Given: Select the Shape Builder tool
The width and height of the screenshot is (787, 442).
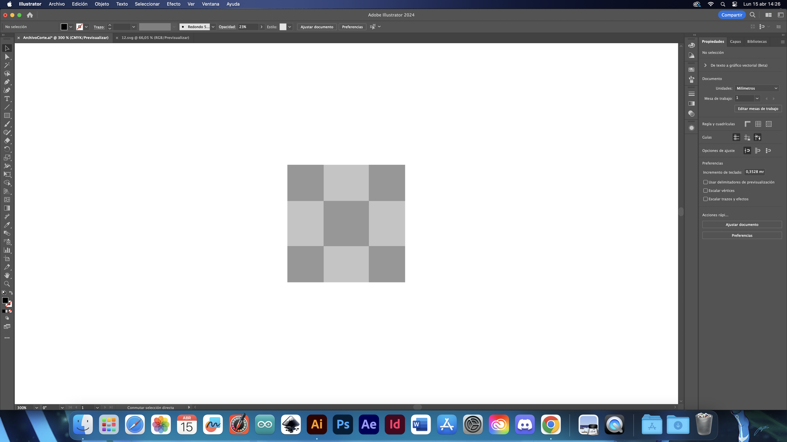Looking at the screenshot, I should pos(7,183).
